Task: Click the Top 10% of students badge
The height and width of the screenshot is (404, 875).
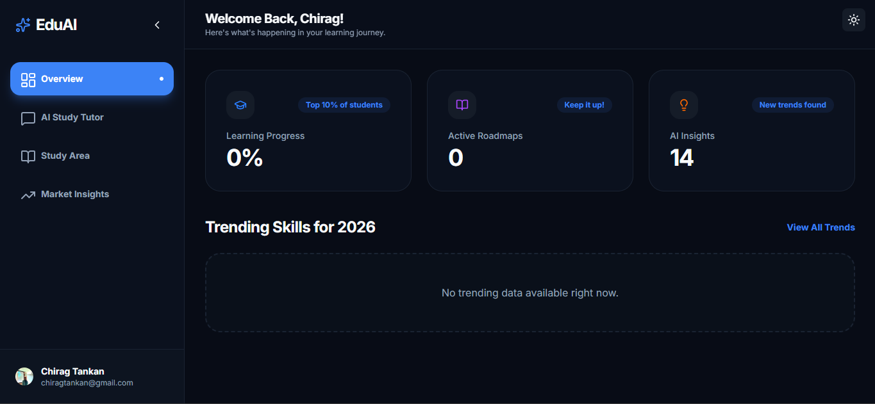Action: [x=344, y=105]
